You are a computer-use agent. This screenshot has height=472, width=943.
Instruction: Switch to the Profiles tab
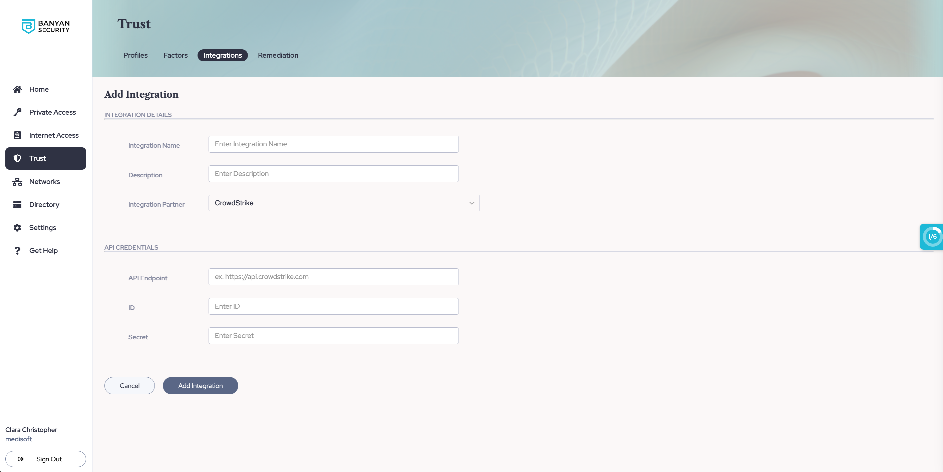point(135,55)
